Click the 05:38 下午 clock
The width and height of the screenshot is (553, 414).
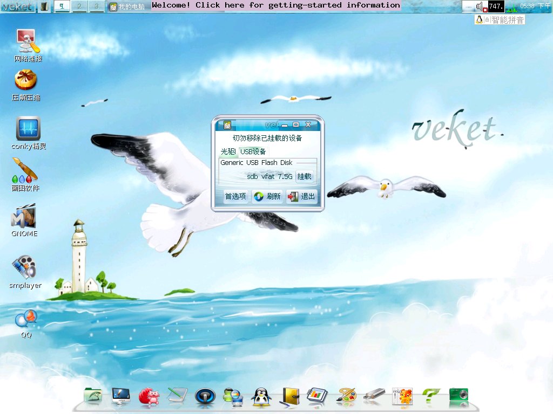click(535, 6)
